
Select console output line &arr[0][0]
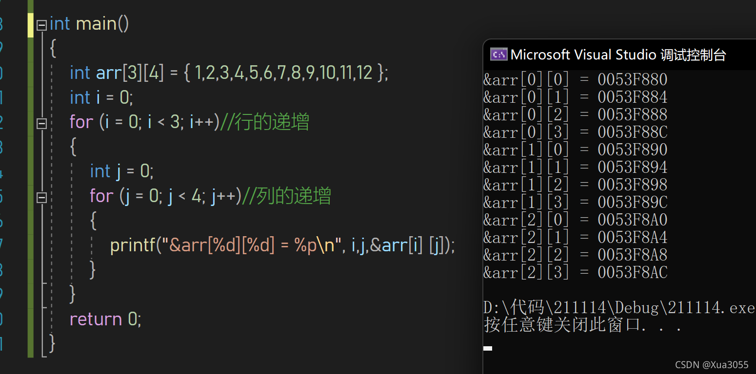575,79
